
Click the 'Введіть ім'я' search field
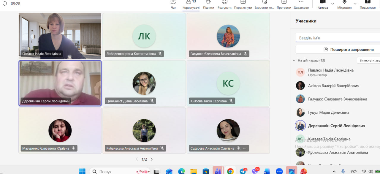[338, 38]
